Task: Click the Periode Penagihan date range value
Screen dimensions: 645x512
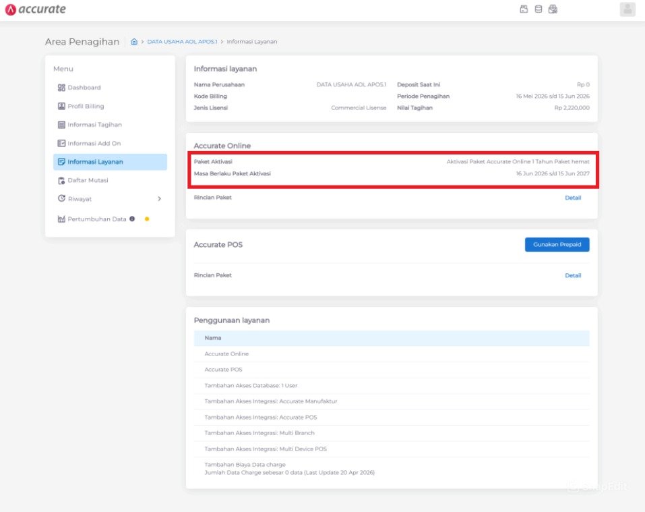Action: click(x=553, y=96)
